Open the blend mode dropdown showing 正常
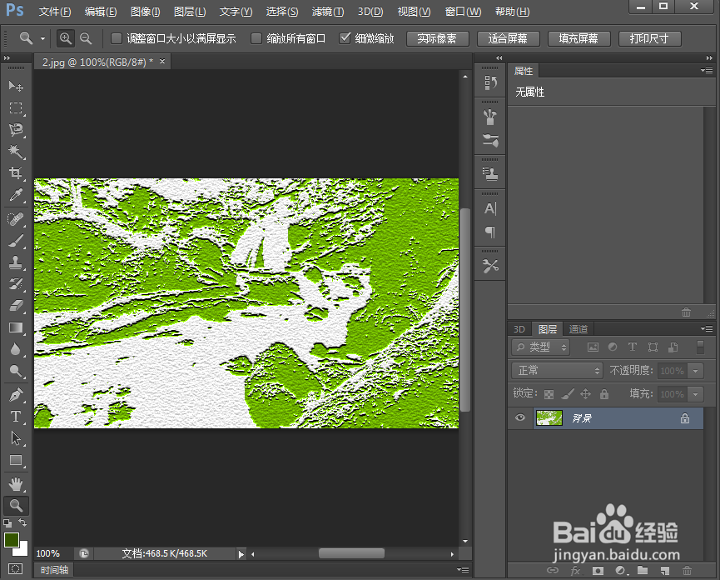Screen dimensions: 720x580 557,371
